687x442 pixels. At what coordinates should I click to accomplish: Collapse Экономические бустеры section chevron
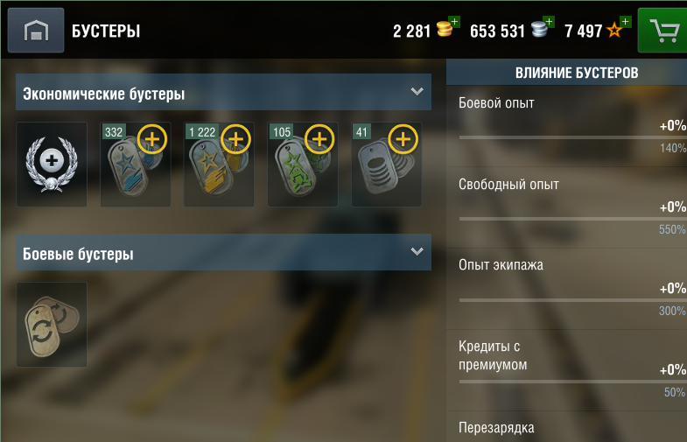[417, 92]
